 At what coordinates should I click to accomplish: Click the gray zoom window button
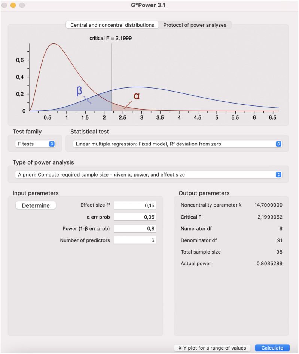(x=22, y=5)
